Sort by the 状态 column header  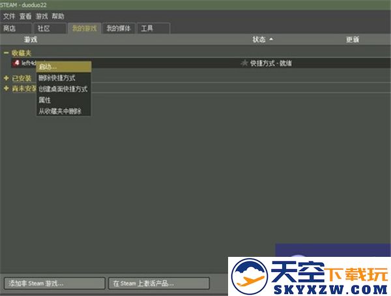pyautogui.click(x=259, y=39)
